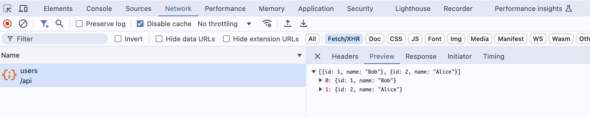This screenshot has height=118, width=590.
Task: Filter requests by JS type
Action: click(x=415, y=39)
